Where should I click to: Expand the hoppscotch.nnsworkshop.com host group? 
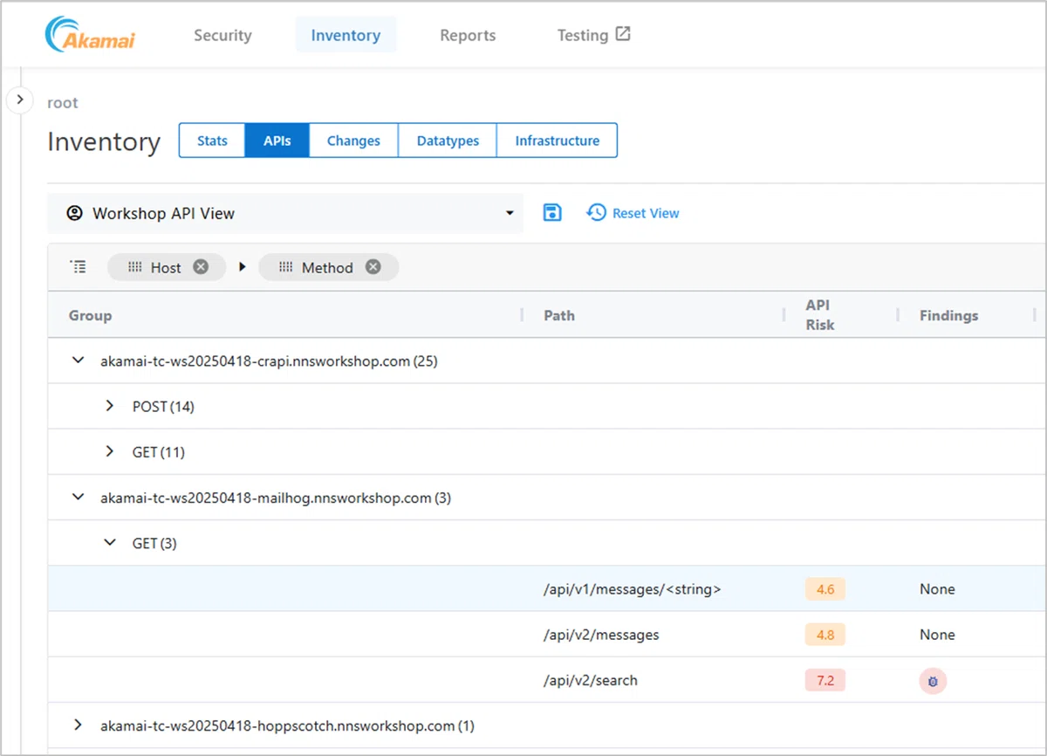pos(78,725)
